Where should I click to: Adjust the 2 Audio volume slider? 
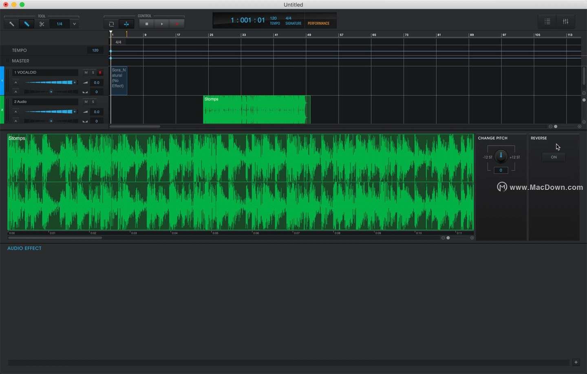pyautogui.click(x=51, y=112)
